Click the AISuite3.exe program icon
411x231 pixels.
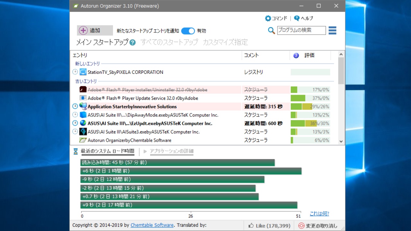pyautogui.click(x=83, y=132)
